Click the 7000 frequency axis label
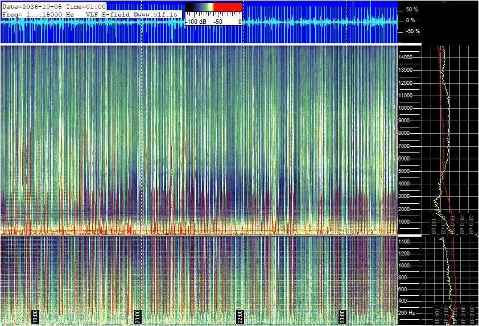The image size is (479, 326). tap(404, 146)
